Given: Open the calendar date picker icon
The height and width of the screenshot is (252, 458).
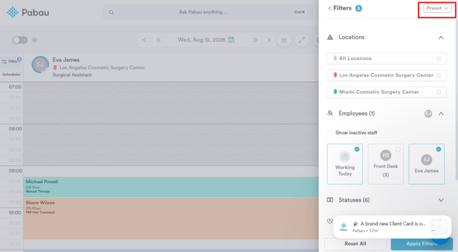Looking at the screenshot, I should coord(231,40).
